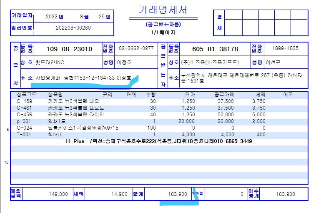Select recipient registration number 605-81-38178

[x=215, y=49]
